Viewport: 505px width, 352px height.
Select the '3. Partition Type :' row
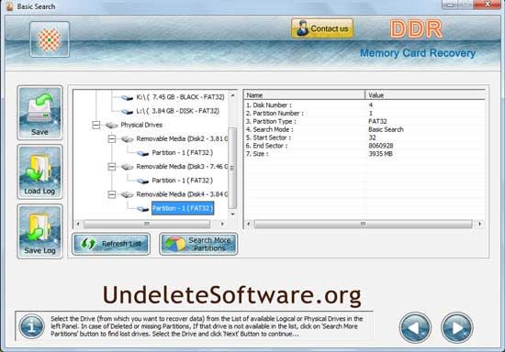click(x=365, y=121)
